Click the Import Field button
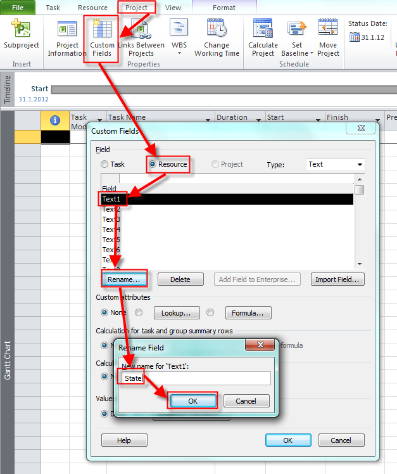 tap(337, 279)
